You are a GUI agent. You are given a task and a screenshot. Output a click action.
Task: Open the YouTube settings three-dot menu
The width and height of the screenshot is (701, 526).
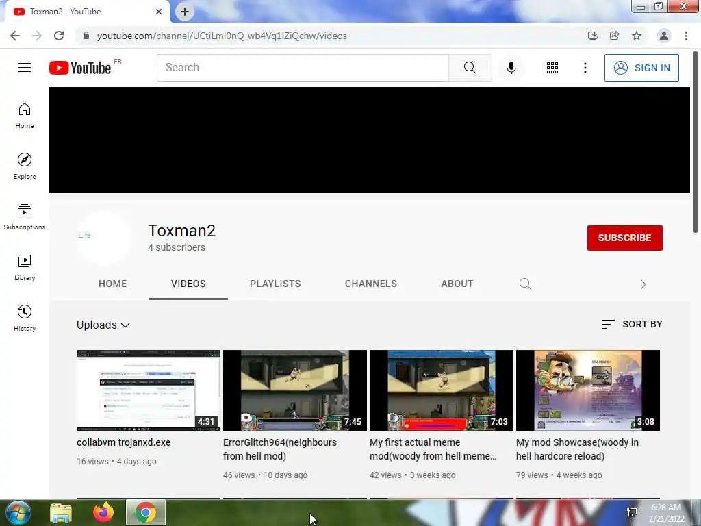585,68
